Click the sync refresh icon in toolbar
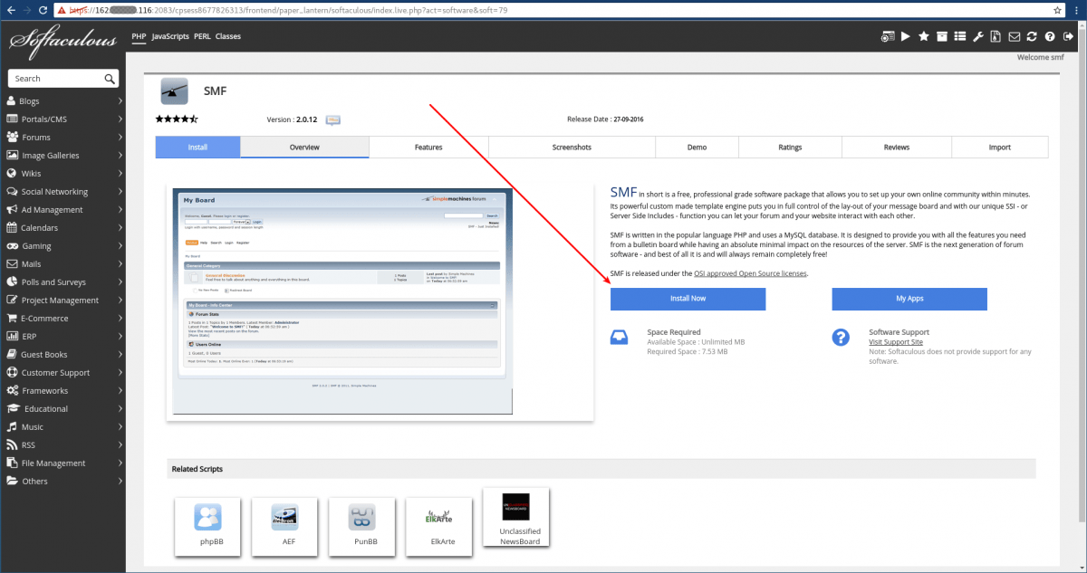1087x573 pixels. 1033,36
